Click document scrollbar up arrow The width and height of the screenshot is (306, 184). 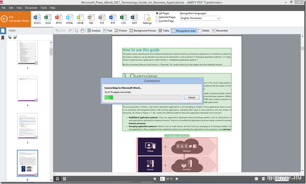[x=302, y=36]
